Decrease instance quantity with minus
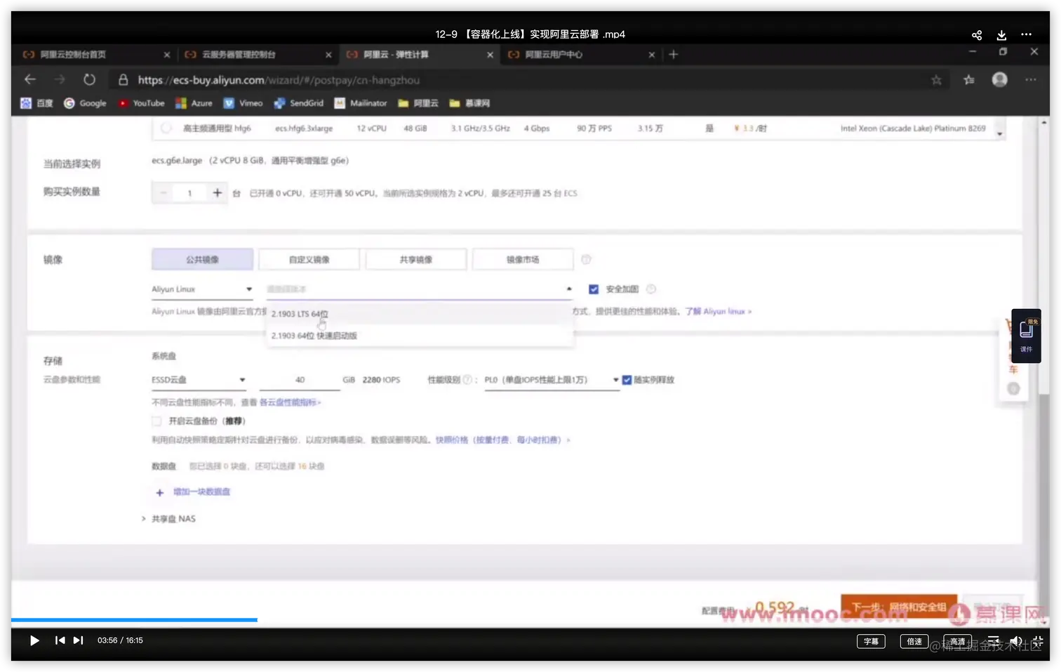The width and height of the screenshot is (1061, 672). click(x=164, y=193)
